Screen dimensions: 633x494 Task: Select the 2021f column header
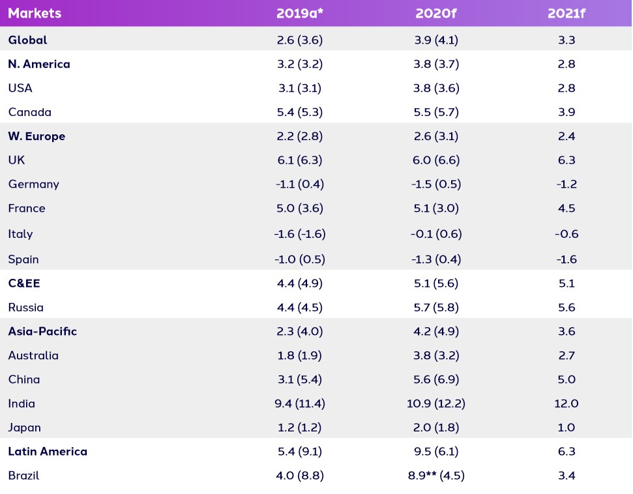point(567,13)
